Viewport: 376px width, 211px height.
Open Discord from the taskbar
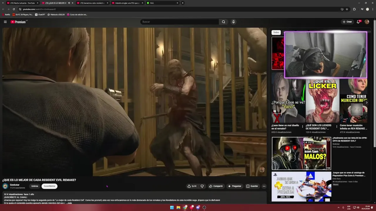coord(198,207)
